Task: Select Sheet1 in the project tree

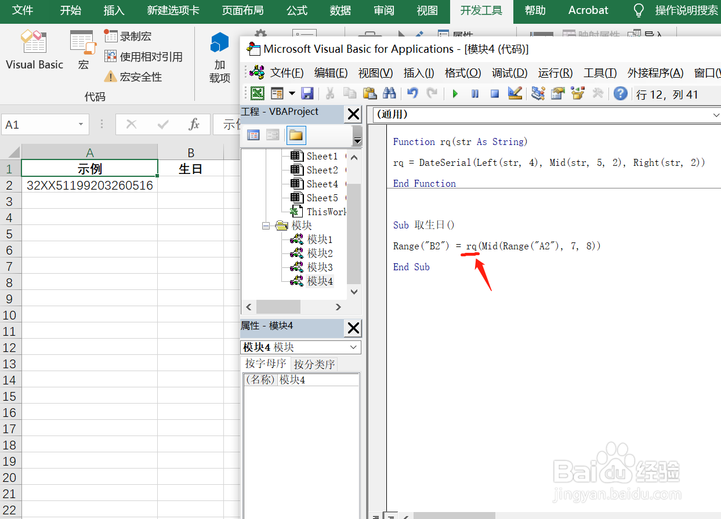Action: point(322,156)
